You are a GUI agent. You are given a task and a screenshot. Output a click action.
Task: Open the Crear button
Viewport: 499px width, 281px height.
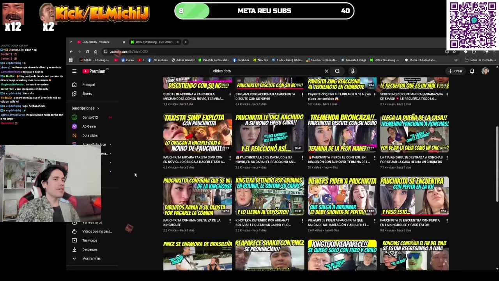coord(455,71)
